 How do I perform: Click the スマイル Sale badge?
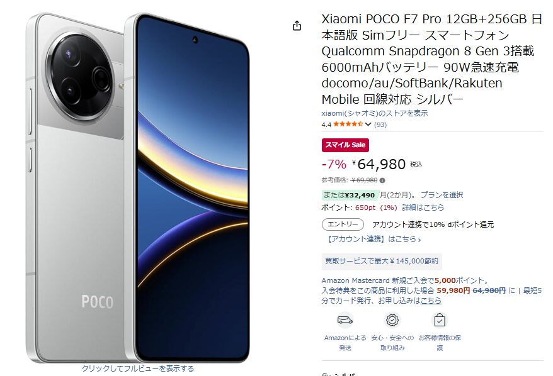[345, 145]
